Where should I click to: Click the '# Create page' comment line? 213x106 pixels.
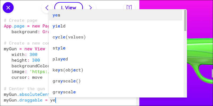pos(21,20)
